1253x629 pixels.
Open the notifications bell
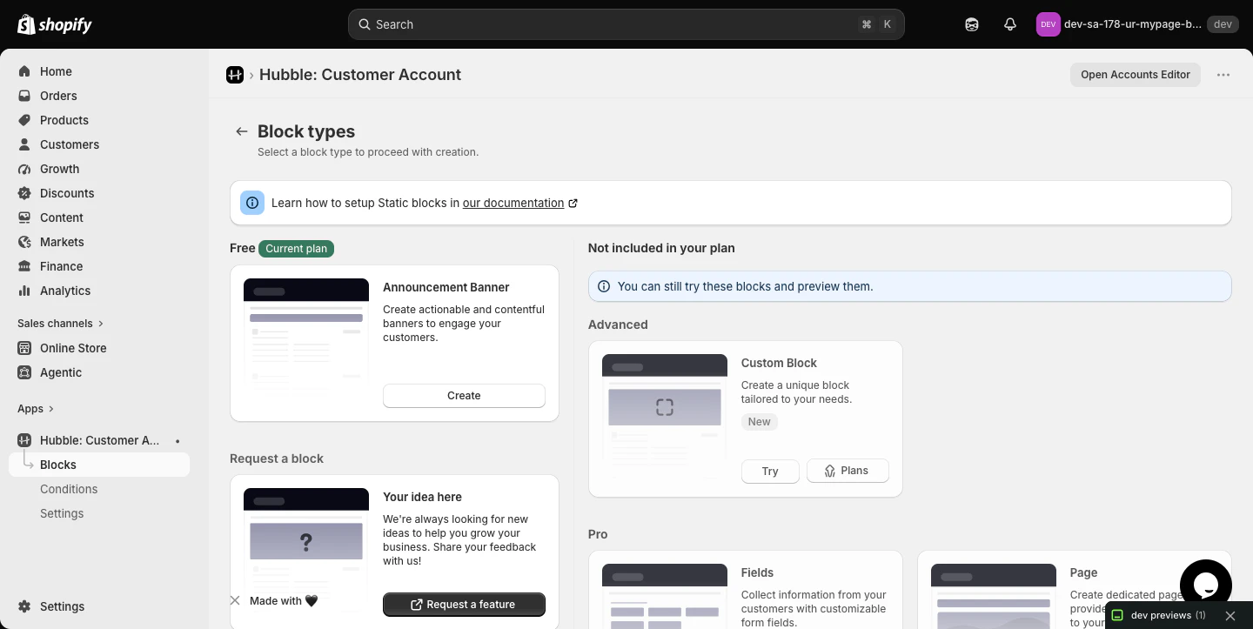tap(1010, 24)
